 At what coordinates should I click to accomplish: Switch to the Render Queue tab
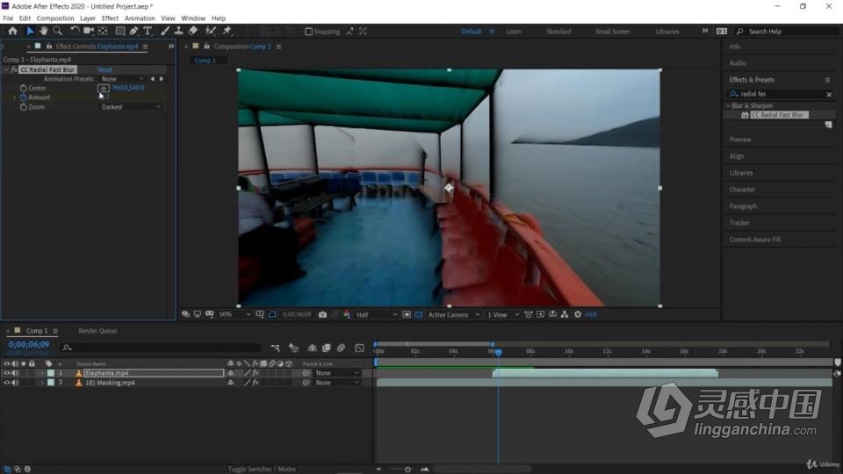click(97, 331)
